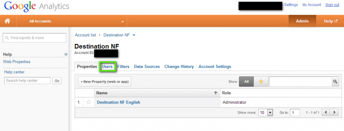
Task: Click the Find reports & more field
Action: pyautogui.click(x=35, y=38)
